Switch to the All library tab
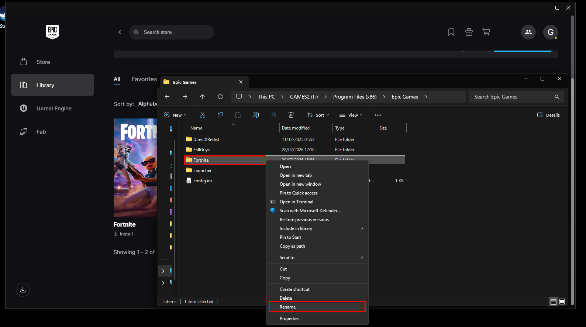The width and height of the screenshot is (586, 327). tap(117, 79)
